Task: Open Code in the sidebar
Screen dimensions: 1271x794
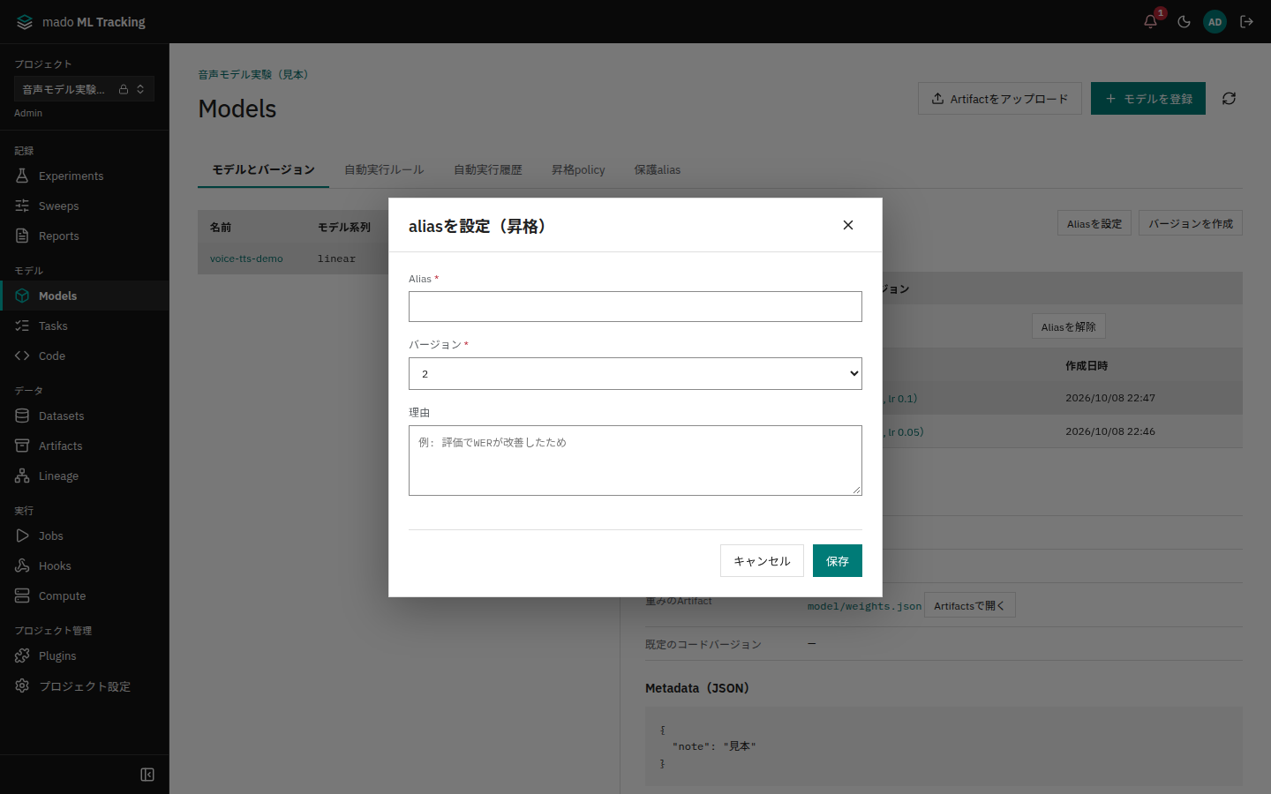Action: coord(85,356)
